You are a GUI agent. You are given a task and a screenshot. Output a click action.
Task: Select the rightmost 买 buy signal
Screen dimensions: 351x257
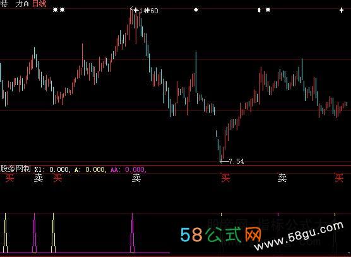point(339,178)
